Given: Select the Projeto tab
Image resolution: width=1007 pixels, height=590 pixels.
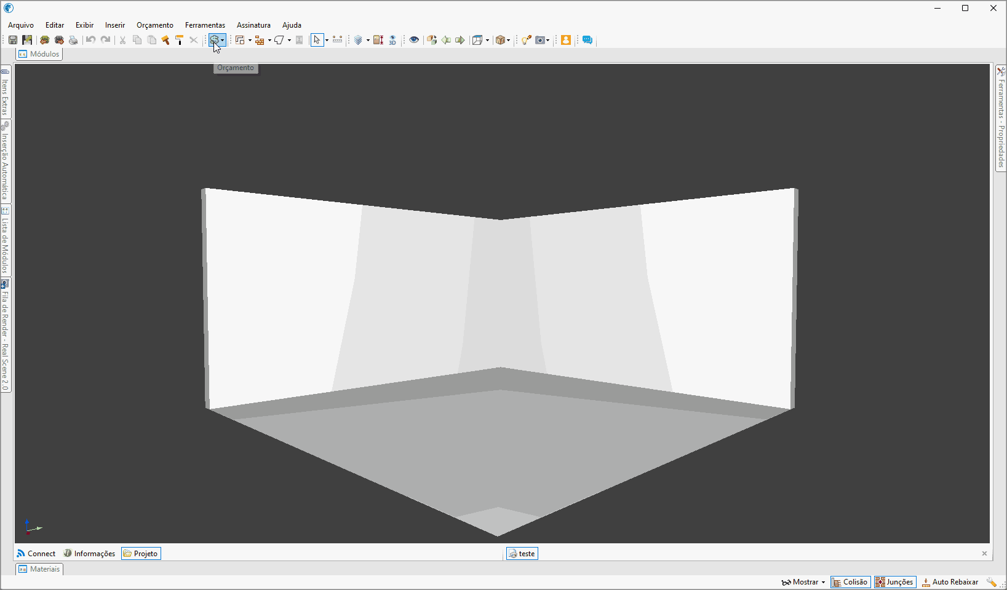Looking at the screenshot, I should (x=141, y=554).
